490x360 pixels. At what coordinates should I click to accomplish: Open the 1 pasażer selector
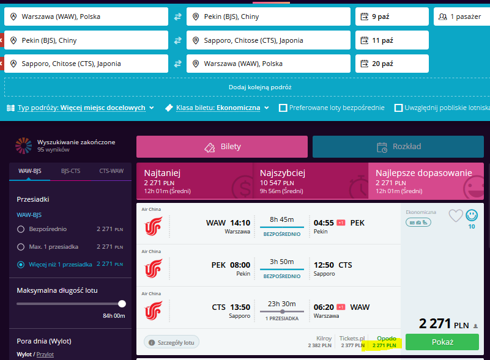coord(462,17)
